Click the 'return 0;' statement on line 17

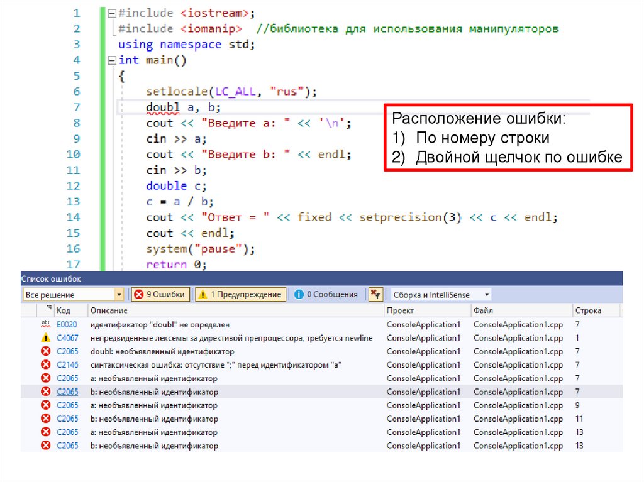pos(176,265)
